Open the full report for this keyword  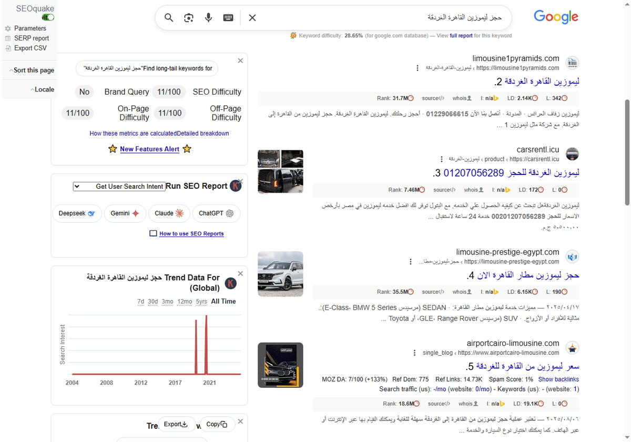(462, 35)
